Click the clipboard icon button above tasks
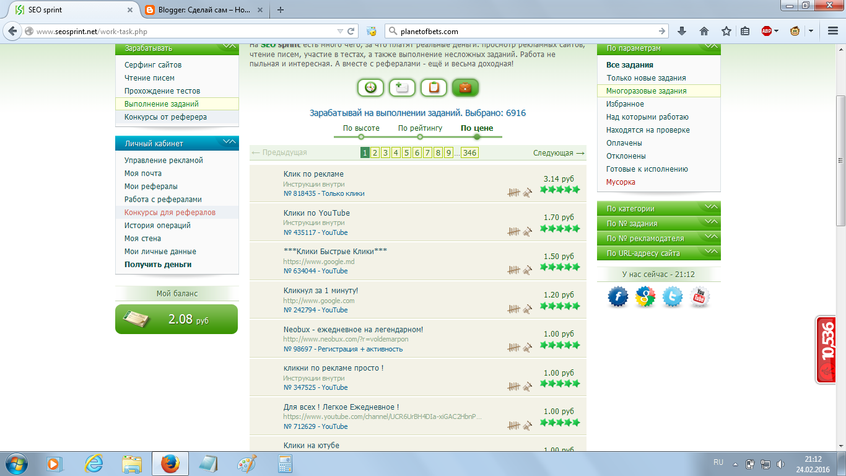The width and height of the screenshot is (846, 476). tap(434, 87)
